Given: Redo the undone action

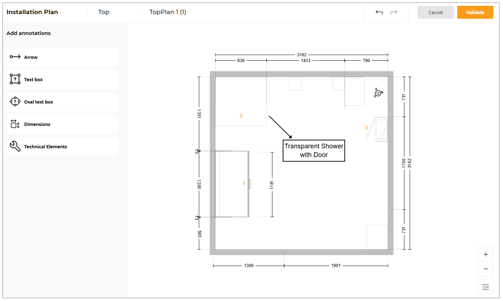Looking at the screenshot, I should (x=394, y=12).
